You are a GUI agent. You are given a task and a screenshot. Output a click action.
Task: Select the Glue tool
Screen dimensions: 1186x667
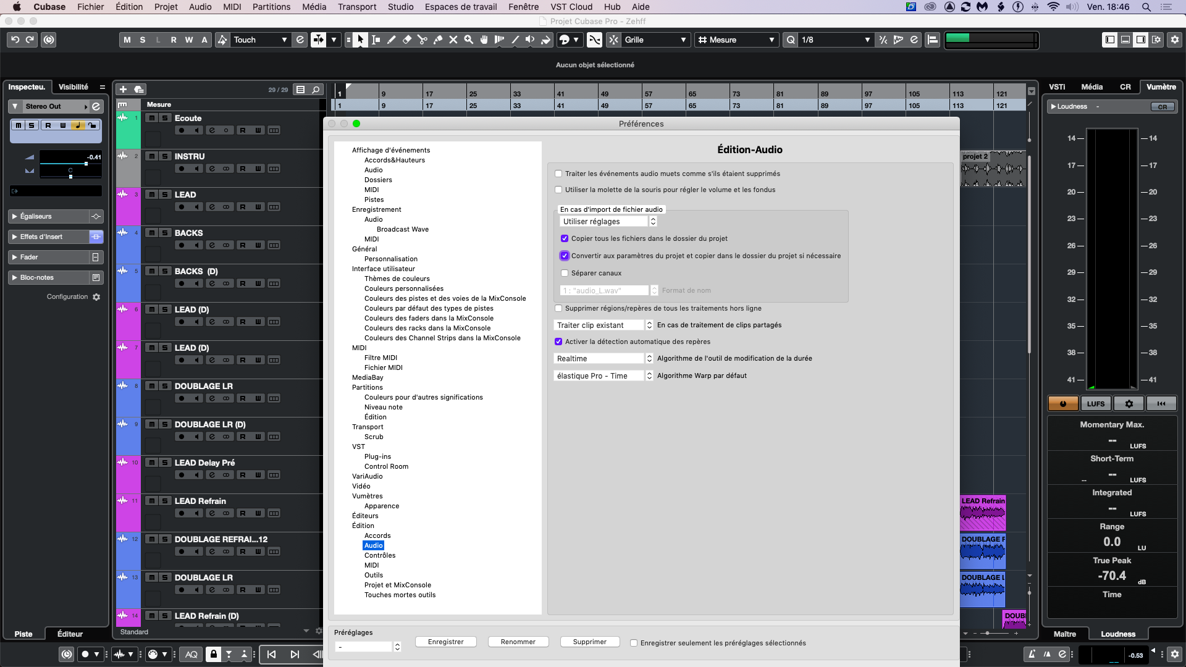coord(437,40)
